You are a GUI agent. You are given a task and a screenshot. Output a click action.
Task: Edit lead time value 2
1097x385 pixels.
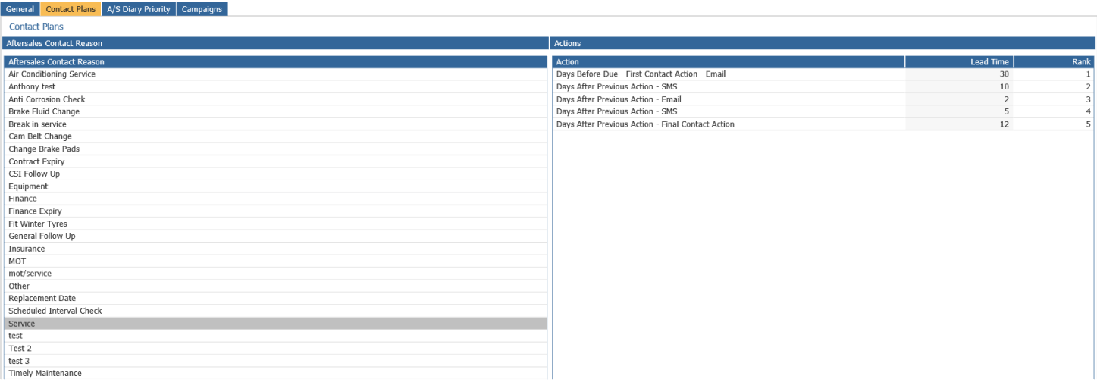(959, 99)
